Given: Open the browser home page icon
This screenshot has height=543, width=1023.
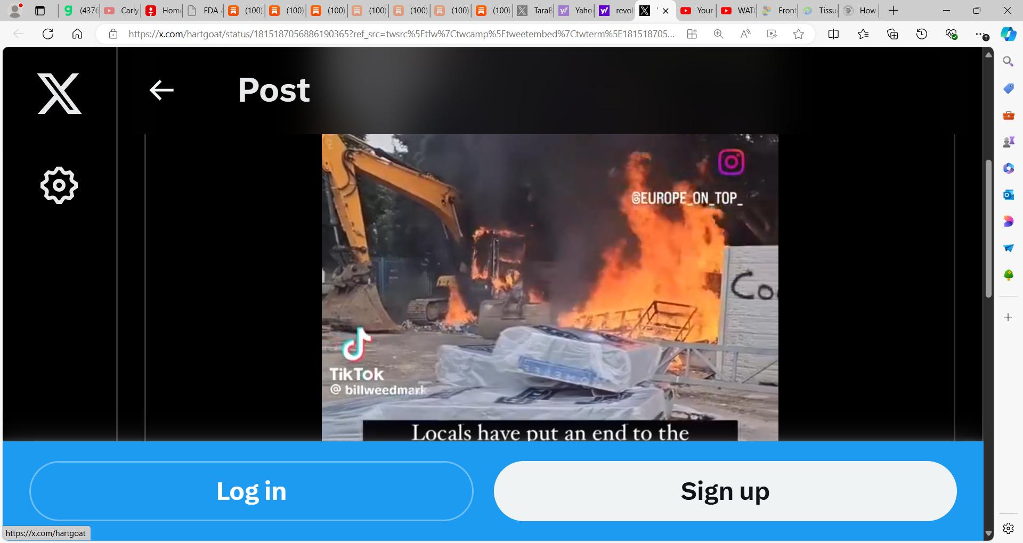Looking at the screenshot, I should pyautogui.click(x=77, y=34).
